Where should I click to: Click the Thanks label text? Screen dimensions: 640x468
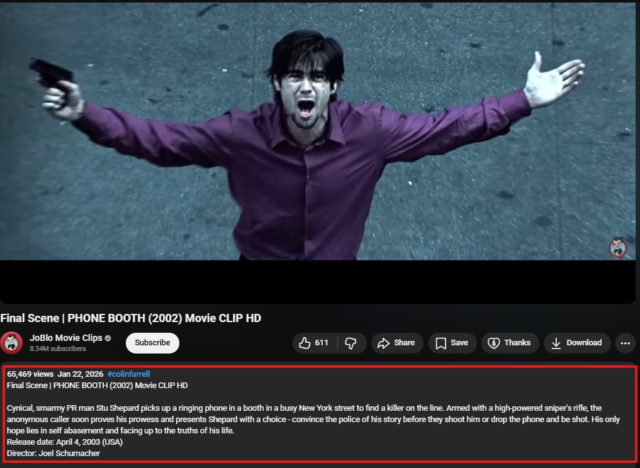(x=517, y=343)
